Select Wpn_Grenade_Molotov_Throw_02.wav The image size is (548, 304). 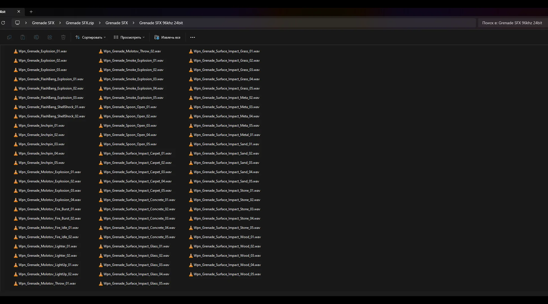click(x=132, y=51)
